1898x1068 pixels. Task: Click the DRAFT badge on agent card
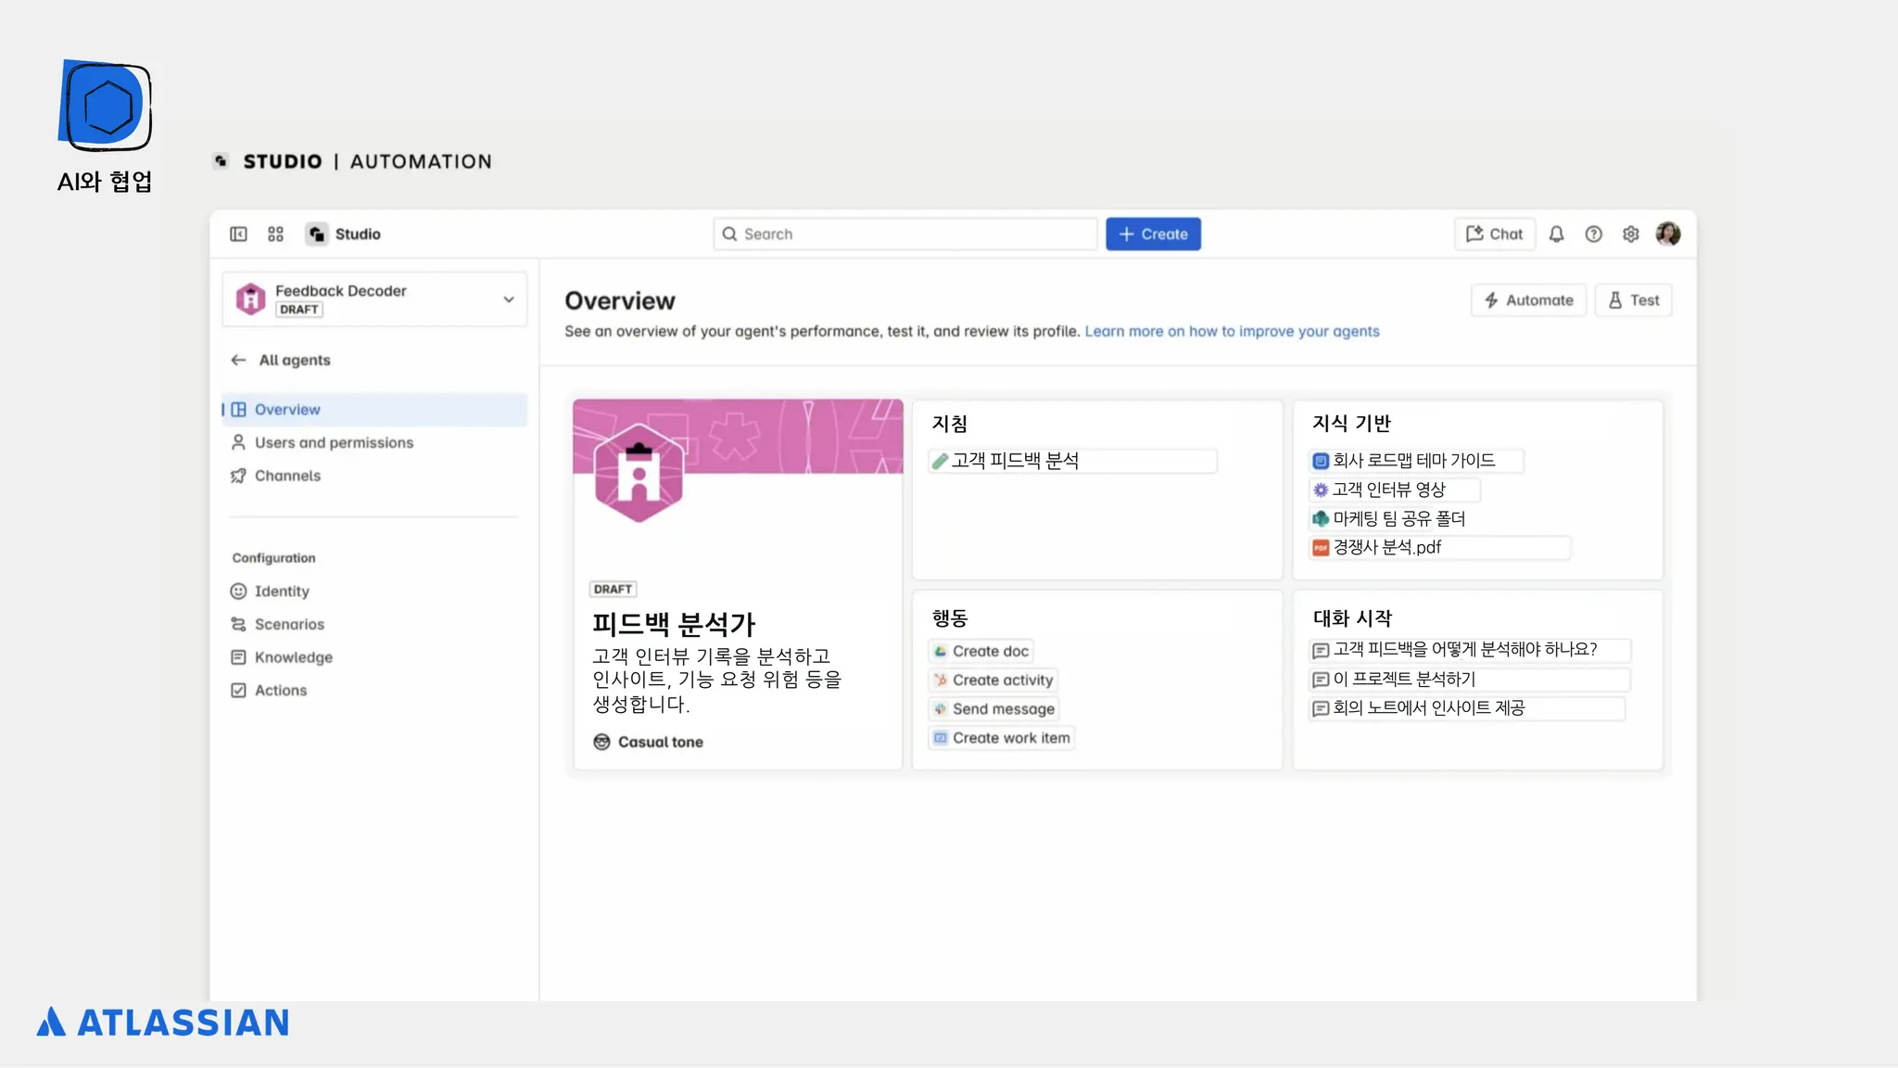click(x=613, y=590)
